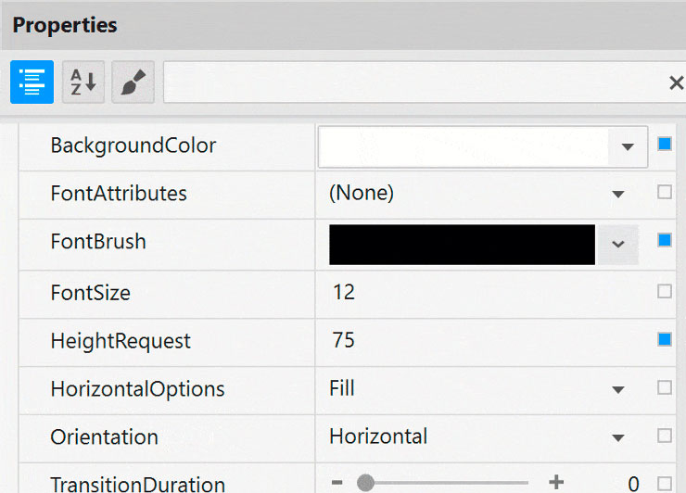The image size is (686, 493).
Task: Toggle the HeightRequest property marker square
Action: [664, 339]
